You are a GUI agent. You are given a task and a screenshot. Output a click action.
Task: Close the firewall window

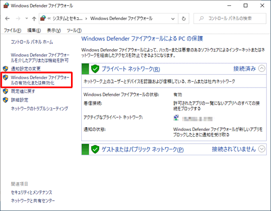(262, 5)
